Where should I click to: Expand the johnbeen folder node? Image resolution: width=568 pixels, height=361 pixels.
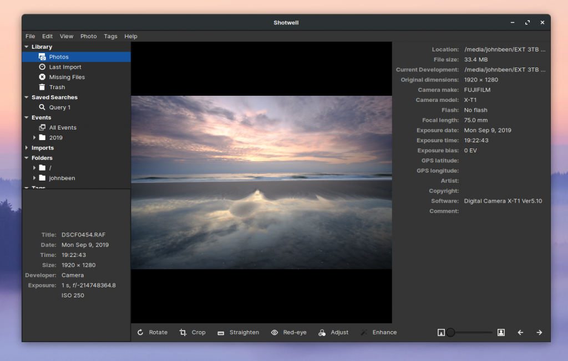(34, 178)
